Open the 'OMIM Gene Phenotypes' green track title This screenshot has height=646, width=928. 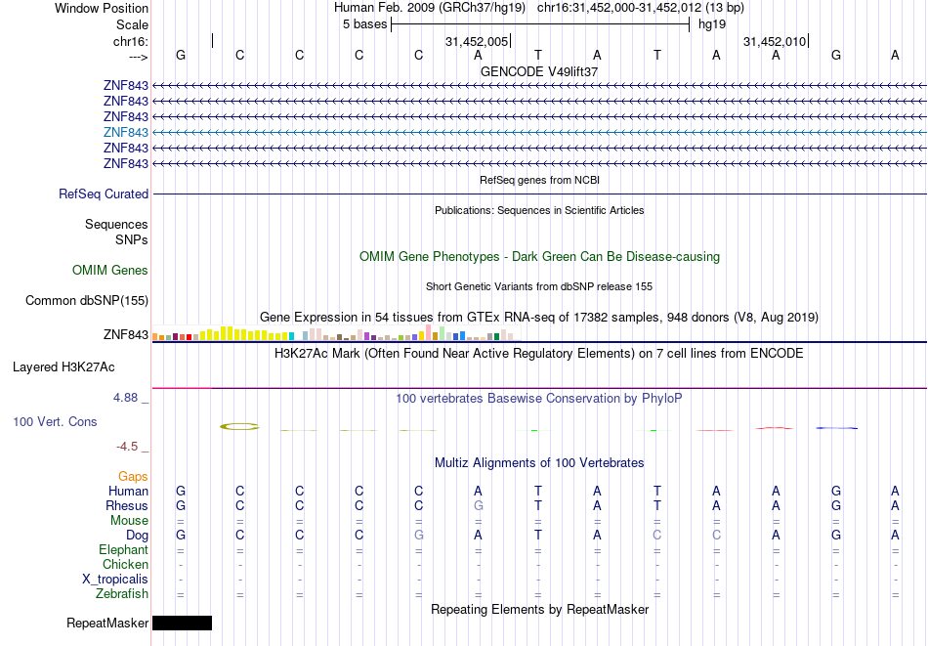click(539, 256)
